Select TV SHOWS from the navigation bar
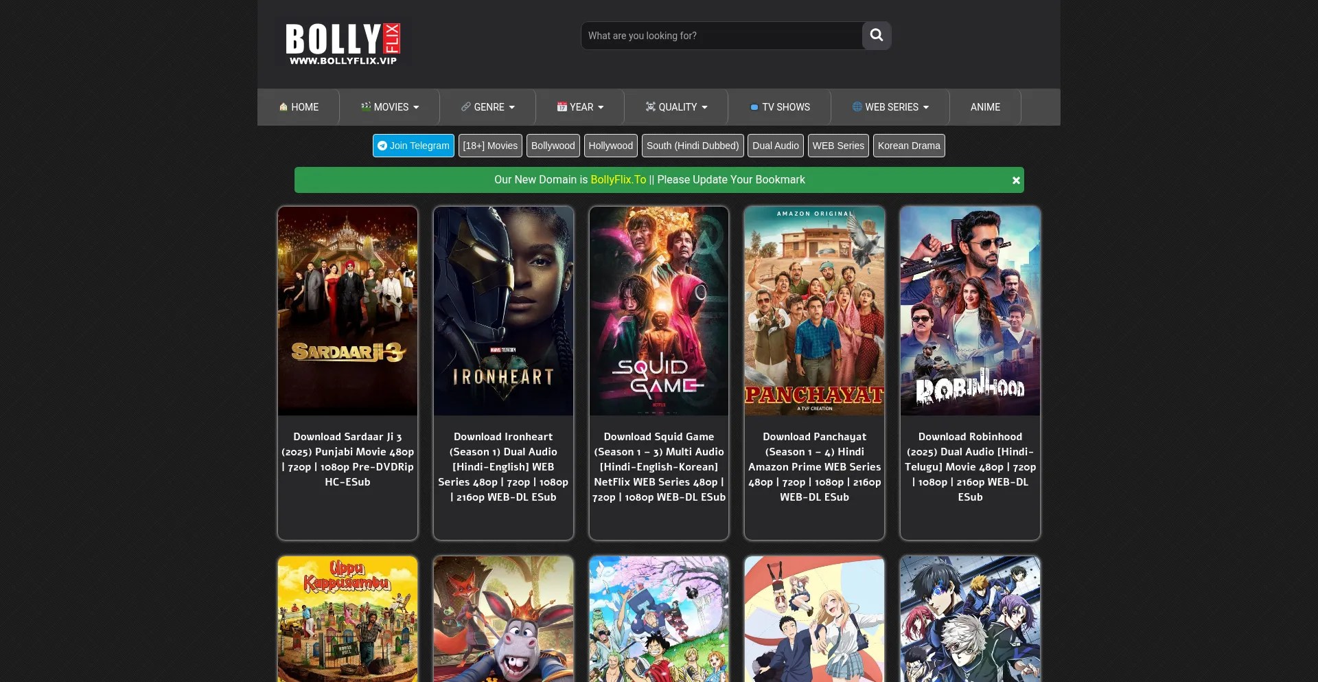The height and width of the screenshot is (682, 1318). click(x=781, y=107)
